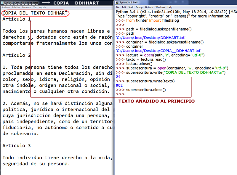The width and height of the screenshot is (237, 175).
Task: Click the Python IDLE icon in the Shell title bar
Action: 116,2
